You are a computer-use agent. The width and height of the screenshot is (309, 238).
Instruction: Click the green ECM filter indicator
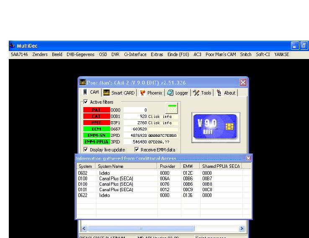pyautogui.click(x=96, y=129)
